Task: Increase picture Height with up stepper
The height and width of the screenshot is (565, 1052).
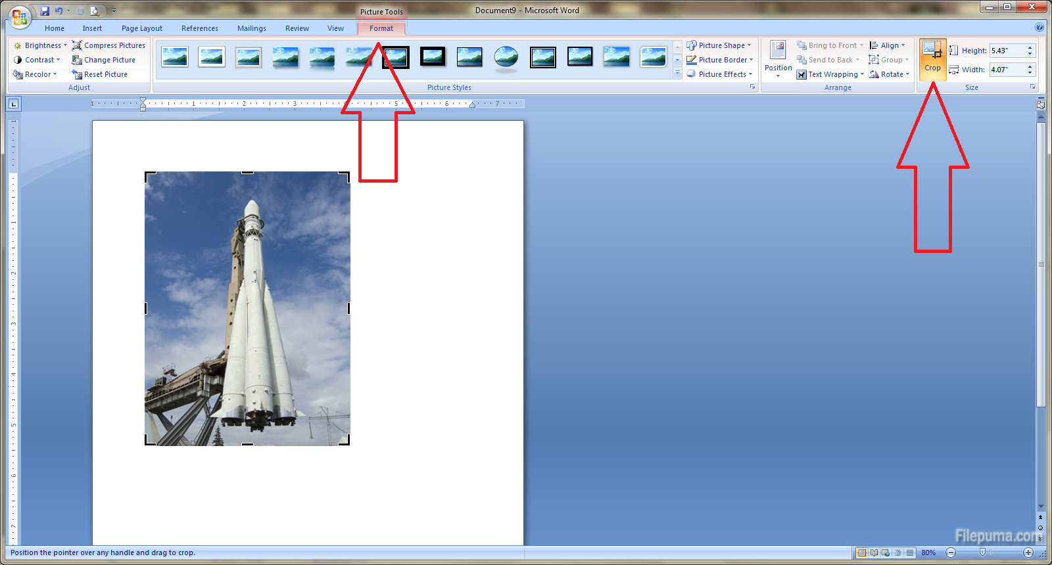Action: [x=1030, y=47]
